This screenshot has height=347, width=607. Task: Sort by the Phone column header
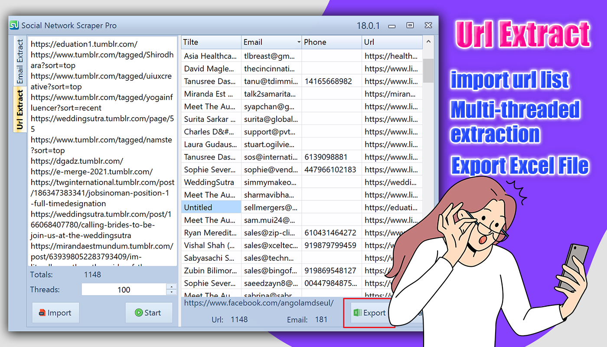tap(332, 42)
